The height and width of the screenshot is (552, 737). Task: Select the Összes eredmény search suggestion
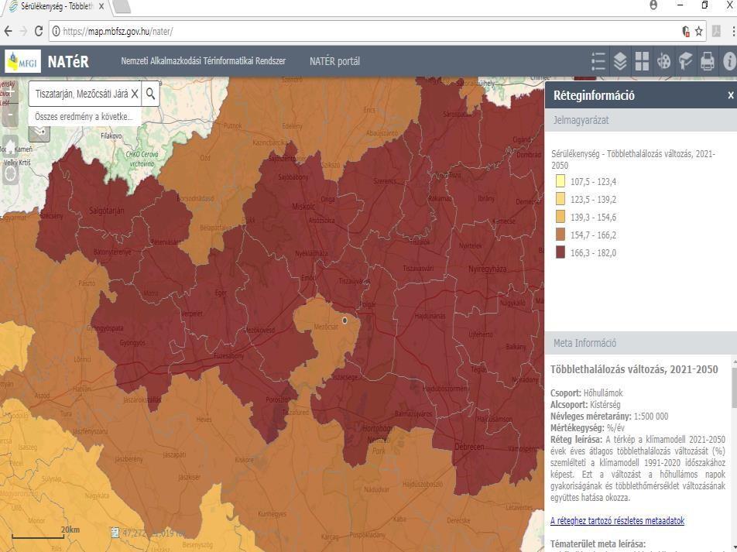[84, 116]
